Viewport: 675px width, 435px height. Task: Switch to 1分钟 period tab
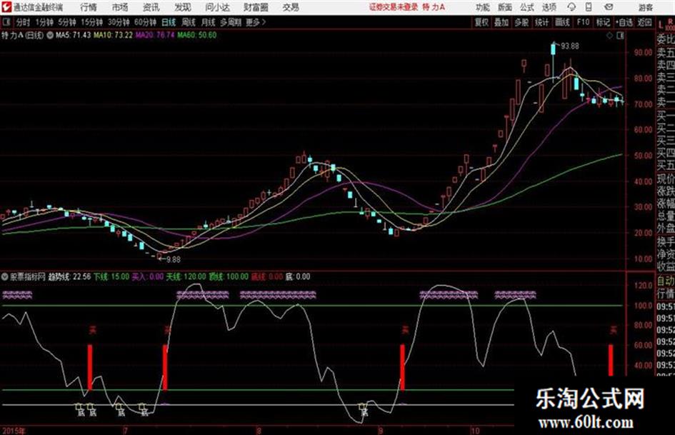pyautogui.click(x=44, y=22)
